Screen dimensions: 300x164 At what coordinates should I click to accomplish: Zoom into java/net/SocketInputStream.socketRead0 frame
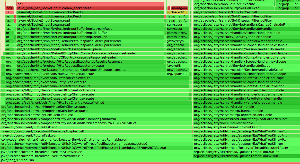pos(90,12)
